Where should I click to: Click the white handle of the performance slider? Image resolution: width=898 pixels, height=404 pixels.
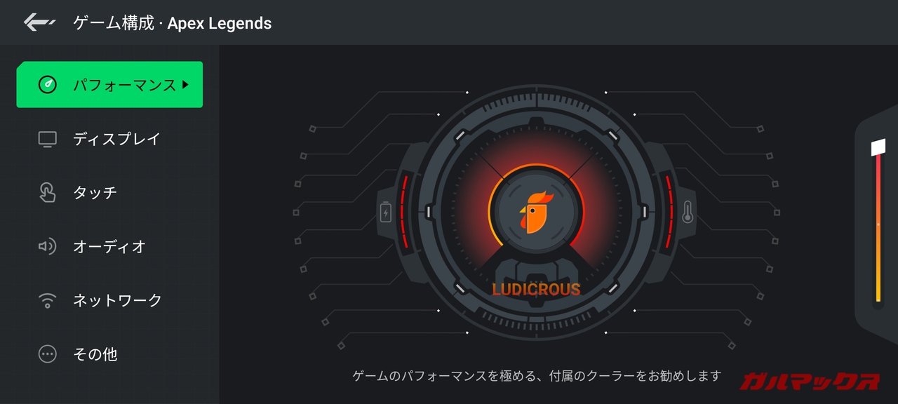[878, 147]
